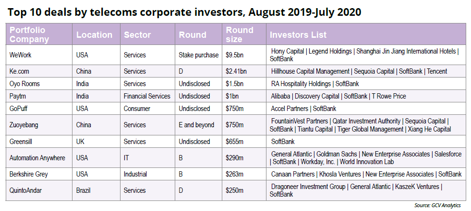Click the QuintoAndar company cell
The image size is (471, 211).
[x=26, y=190]
